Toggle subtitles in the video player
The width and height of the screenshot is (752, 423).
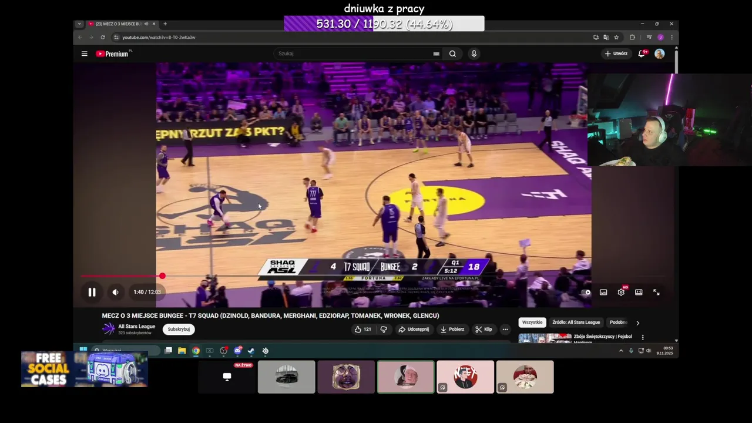pos(603,292)
